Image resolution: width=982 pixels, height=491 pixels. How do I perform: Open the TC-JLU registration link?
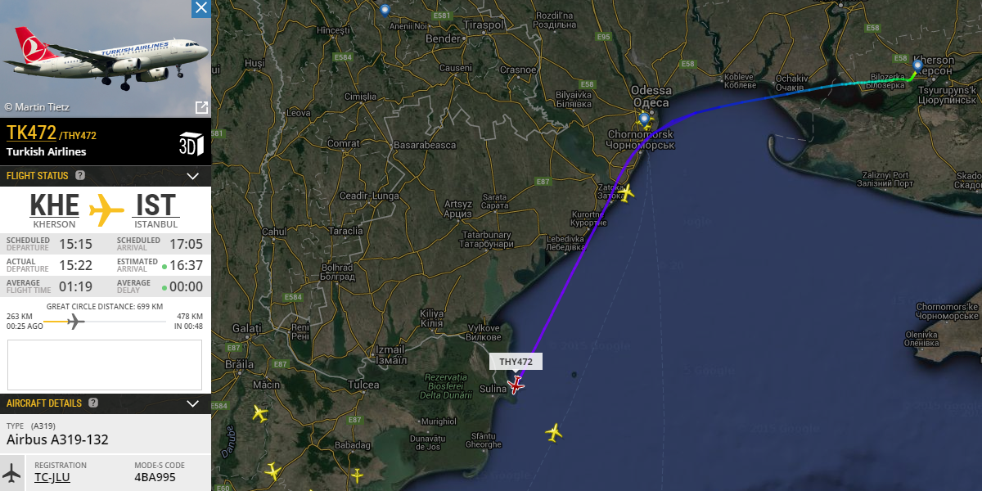coord(52,477)
